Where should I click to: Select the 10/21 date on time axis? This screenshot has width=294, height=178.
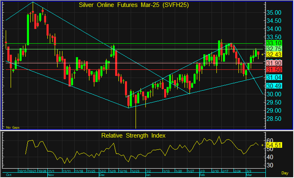[32, 171]
